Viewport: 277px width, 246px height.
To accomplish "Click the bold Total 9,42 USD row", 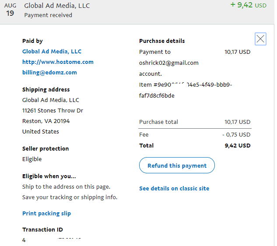I will (195, 146).
